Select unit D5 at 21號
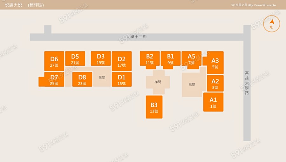The image size is (286, 162). pyautogui.click(x=75, y=59)
